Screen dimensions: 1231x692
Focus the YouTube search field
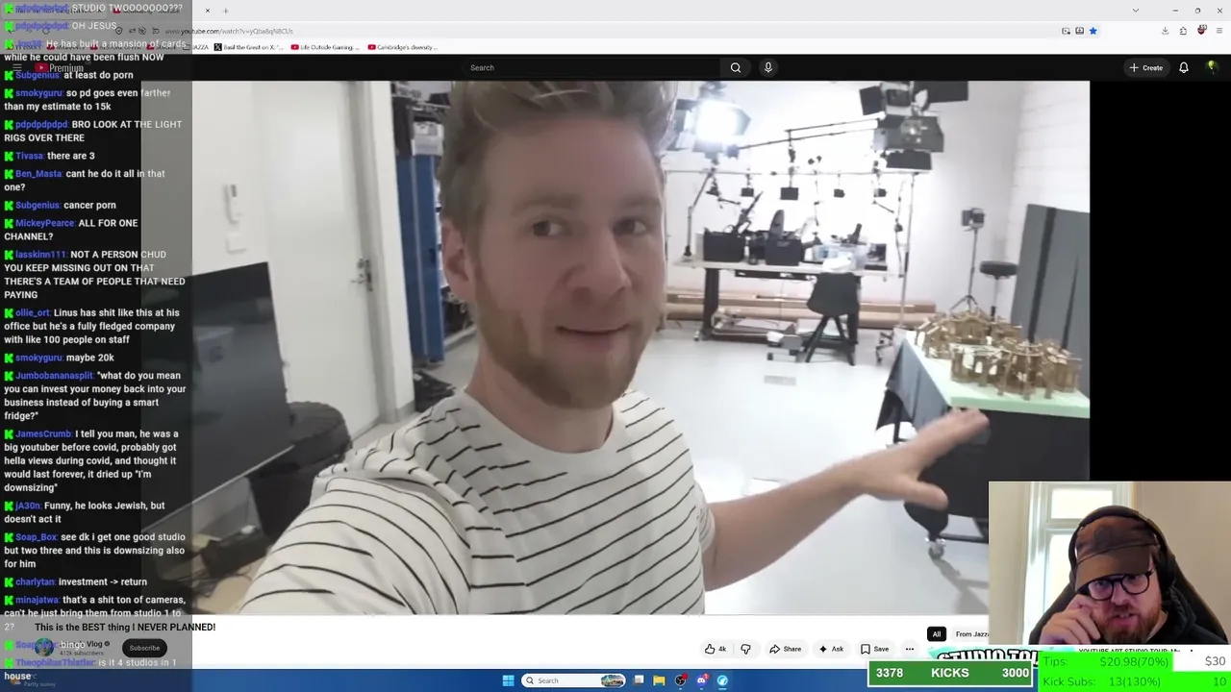[x=592, y=67]
